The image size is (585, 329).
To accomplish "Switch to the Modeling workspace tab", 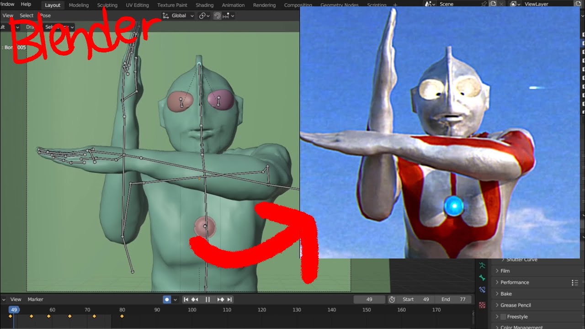I will click(x=79, y=5).
